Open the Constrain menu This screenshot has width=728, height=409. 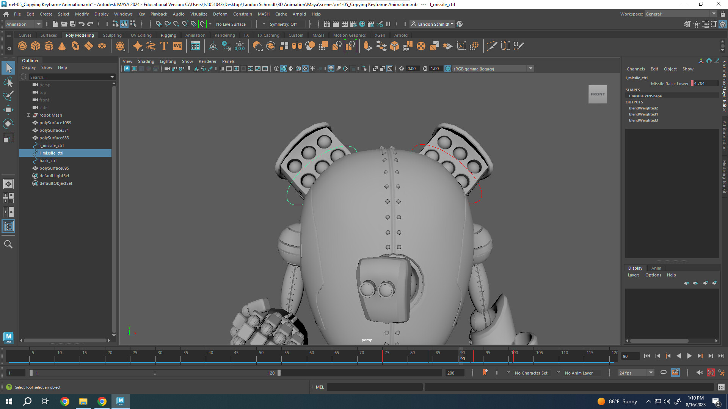[x=243, y=14]
